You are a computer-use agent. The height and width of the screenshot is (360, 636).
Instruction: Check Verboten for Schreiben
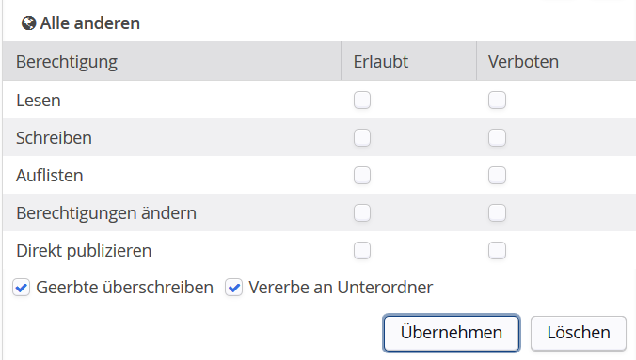(497, 138)
